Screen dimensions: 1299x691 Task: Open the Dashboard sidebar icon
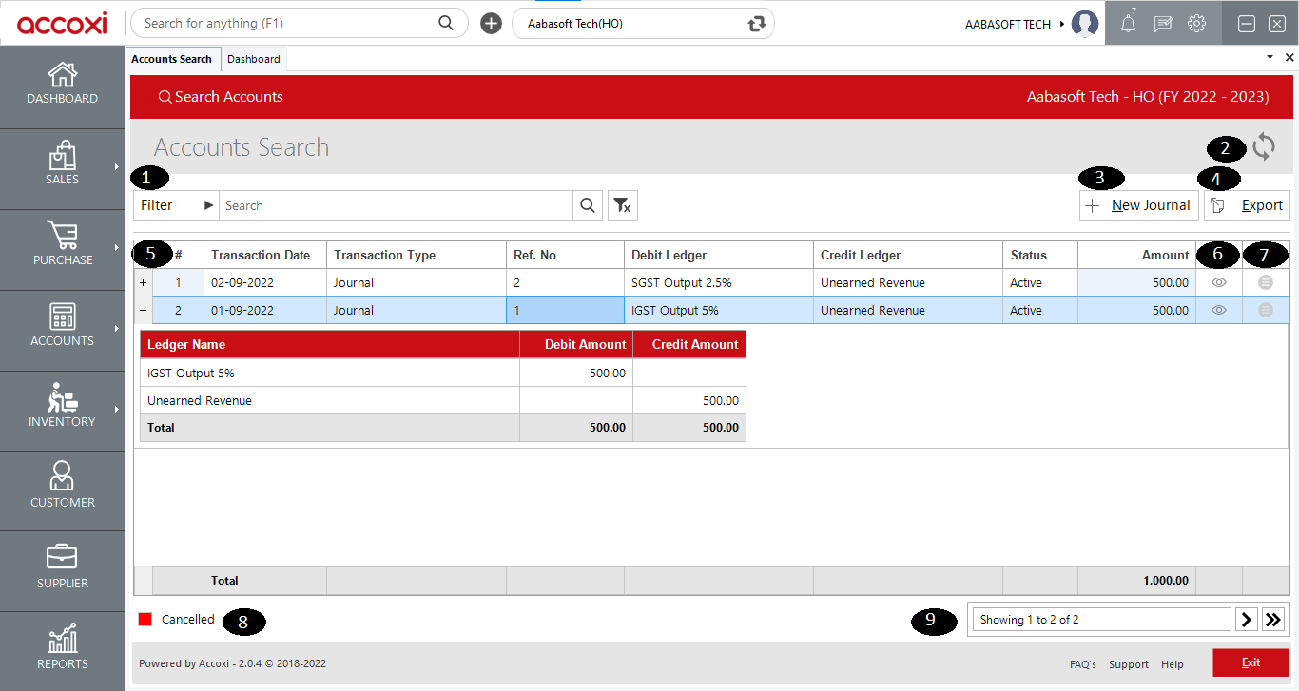point(62,74)
